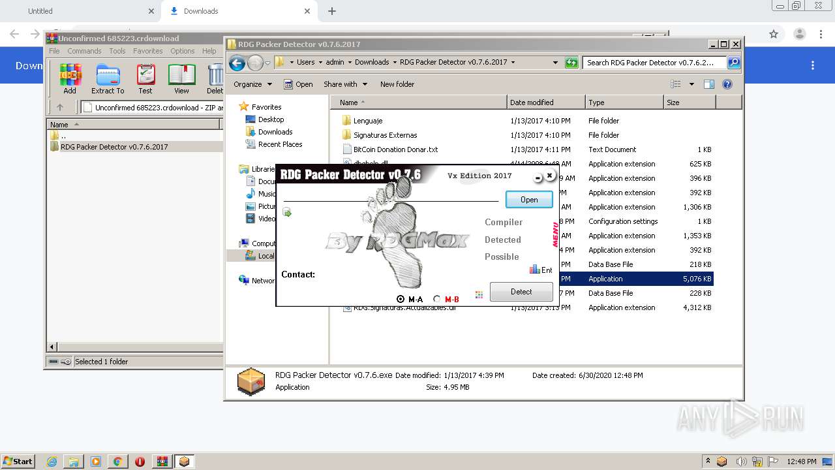Expand the Downloads breadcrumb arrow in address bar
The width and height of the screenshot is (835, 470).
[394, 63]
